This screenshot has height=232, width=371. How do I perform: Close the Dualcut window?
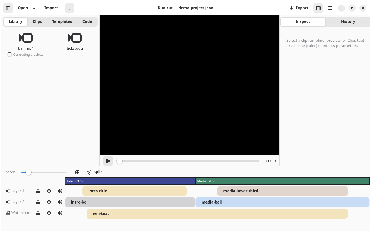click(363, 8)
